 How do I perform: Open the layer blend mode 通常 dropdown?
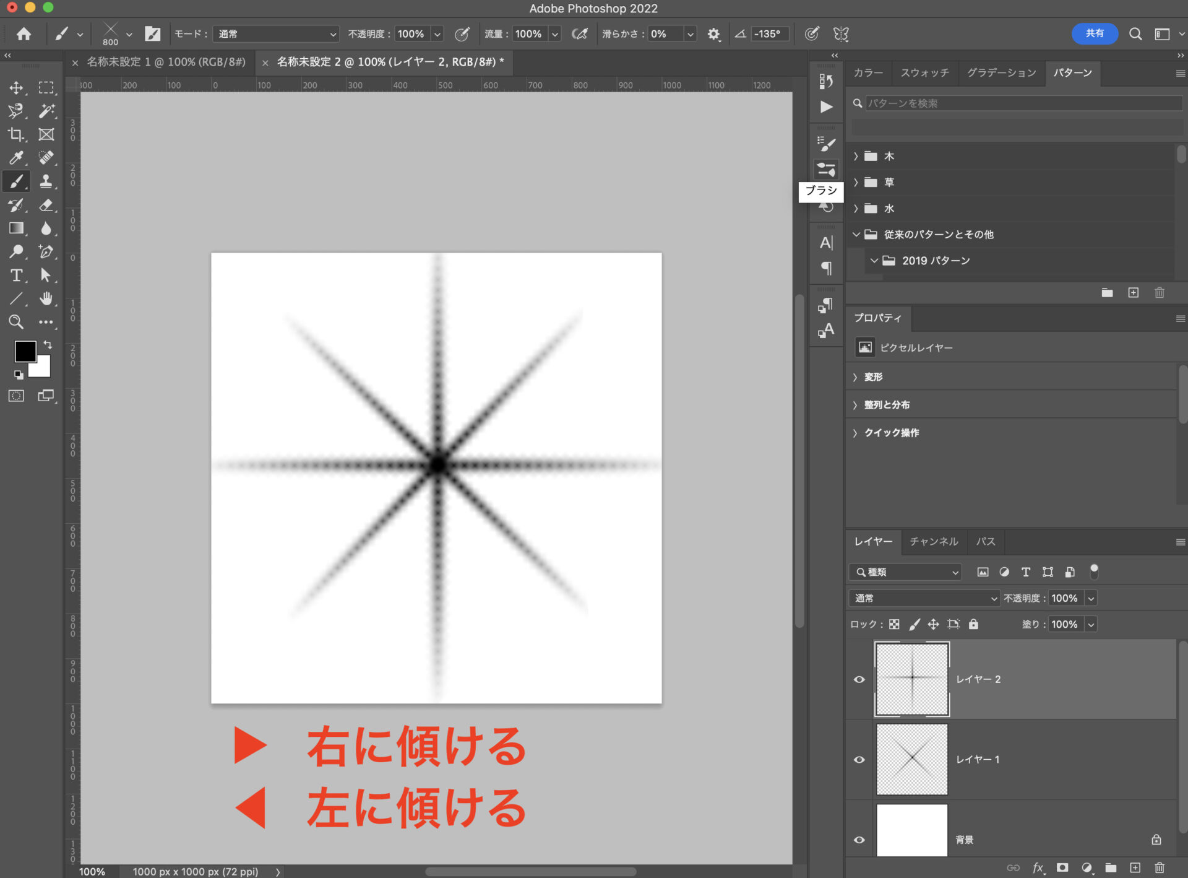tap(924, 598)
